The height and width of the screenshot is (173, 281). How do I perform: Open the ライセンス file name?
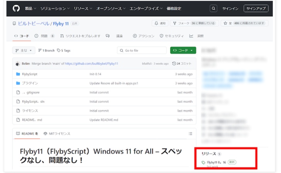(30, 111)
